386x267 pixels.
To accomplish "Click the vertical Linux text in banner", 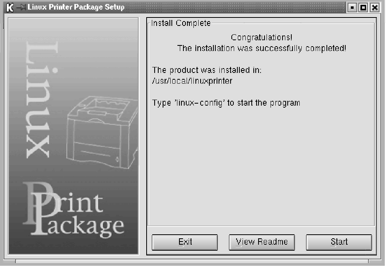I will (x=42, y=100).
